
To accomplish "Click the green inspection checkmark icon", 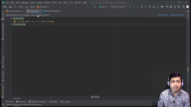I will pos(185,18).
